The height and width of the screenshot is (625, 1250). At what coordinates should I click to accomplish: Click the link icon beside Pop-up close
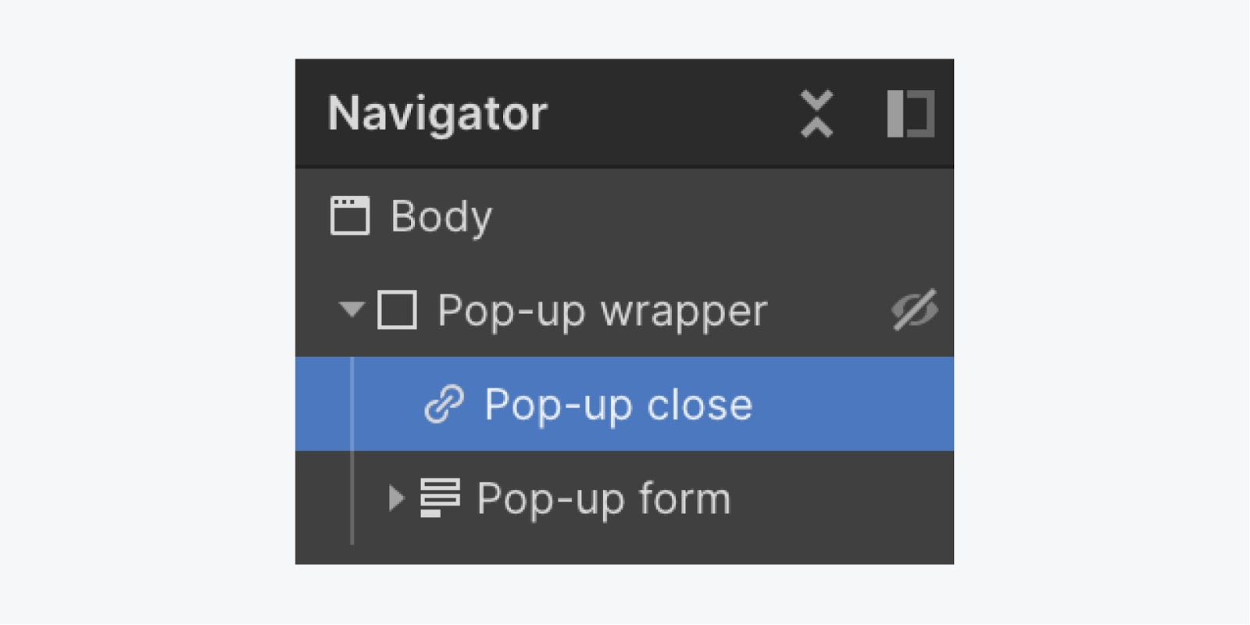coord(444,404)
